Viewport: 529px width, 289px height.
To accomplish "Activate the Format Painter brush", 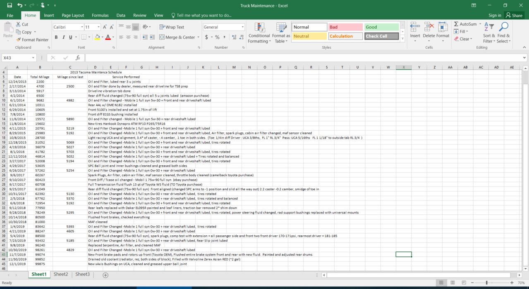I will [32, 40].
